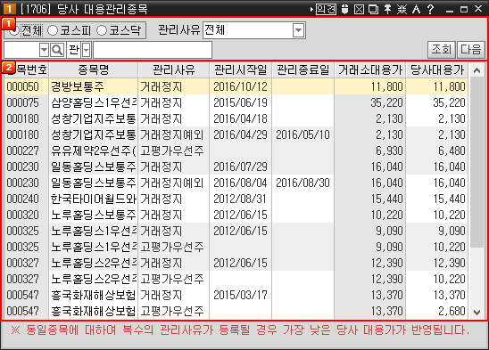
Task: Click the overlapping windows icon
Action: pyautogui.click(x=373, y=9)
